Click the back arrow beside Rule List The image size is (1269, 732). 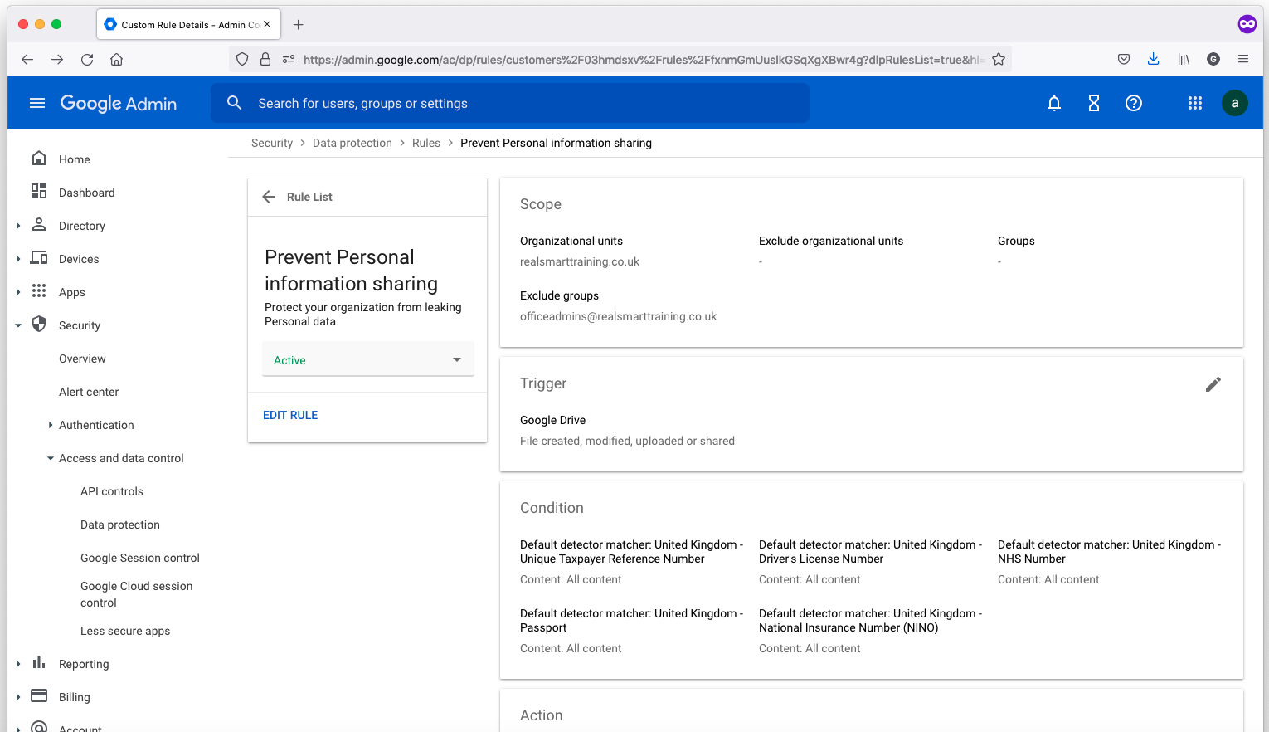tap(269, 197)
